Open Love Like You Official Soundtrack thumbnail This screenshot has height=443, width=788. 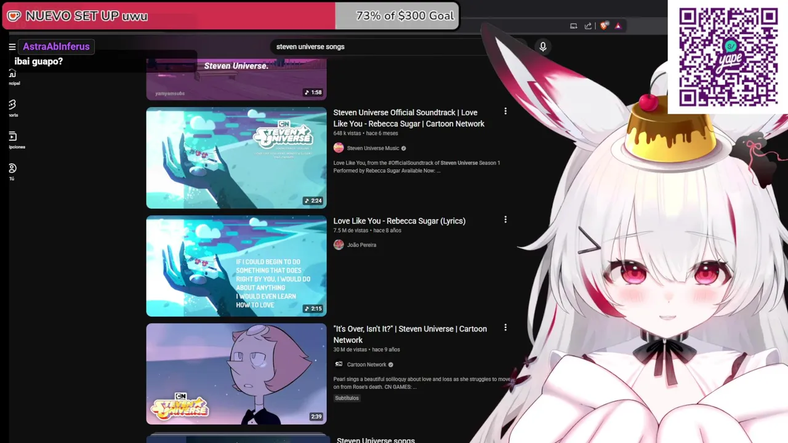[236, 158]
